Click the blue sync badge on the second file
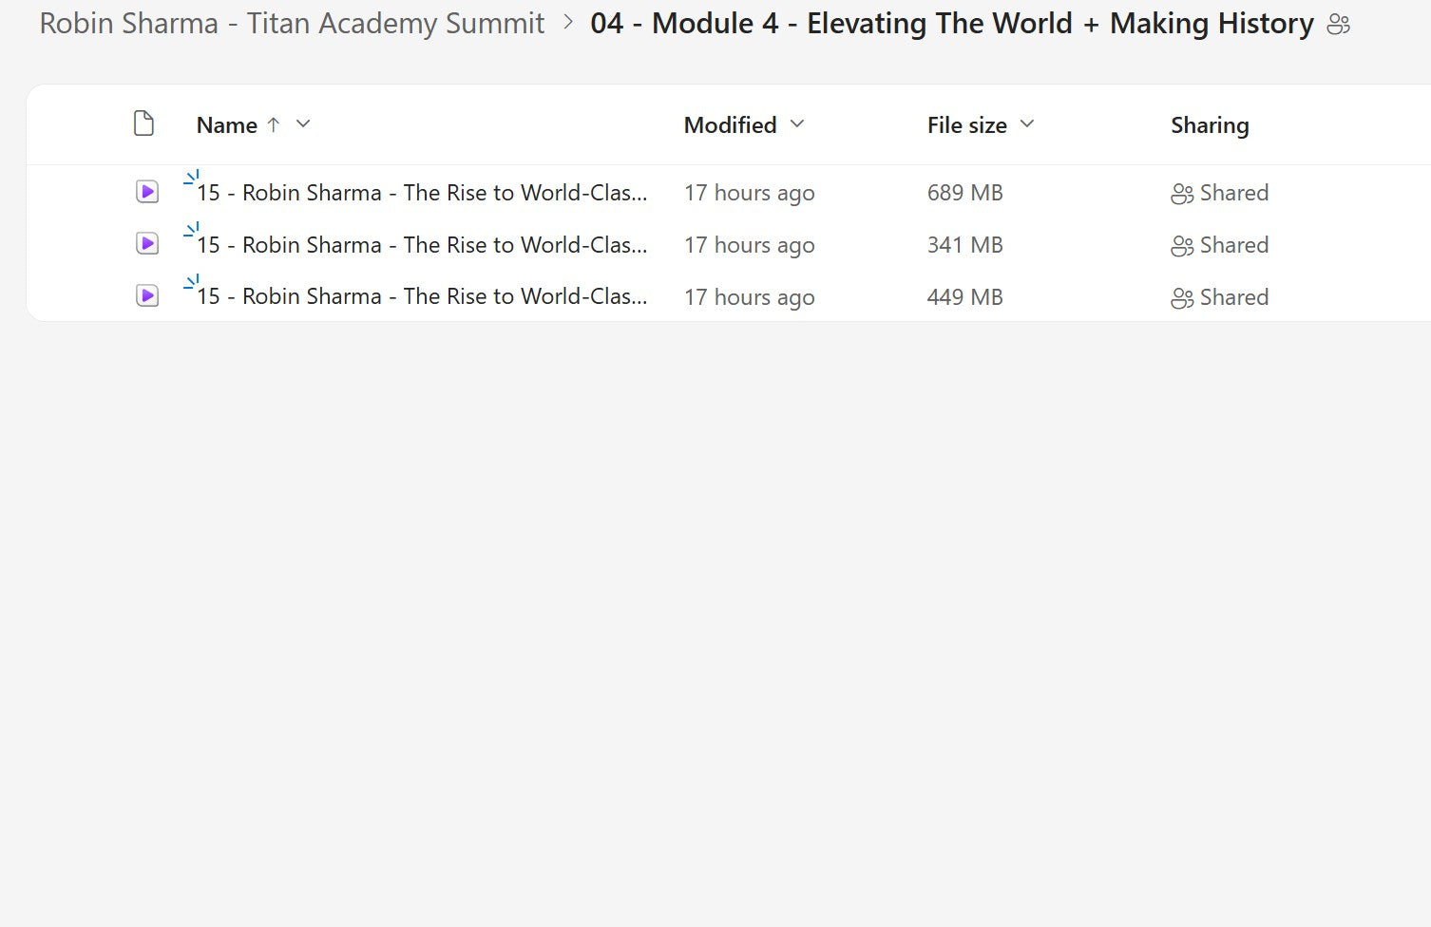Screen dimensions: 1431x927 [x=192, y=231]
